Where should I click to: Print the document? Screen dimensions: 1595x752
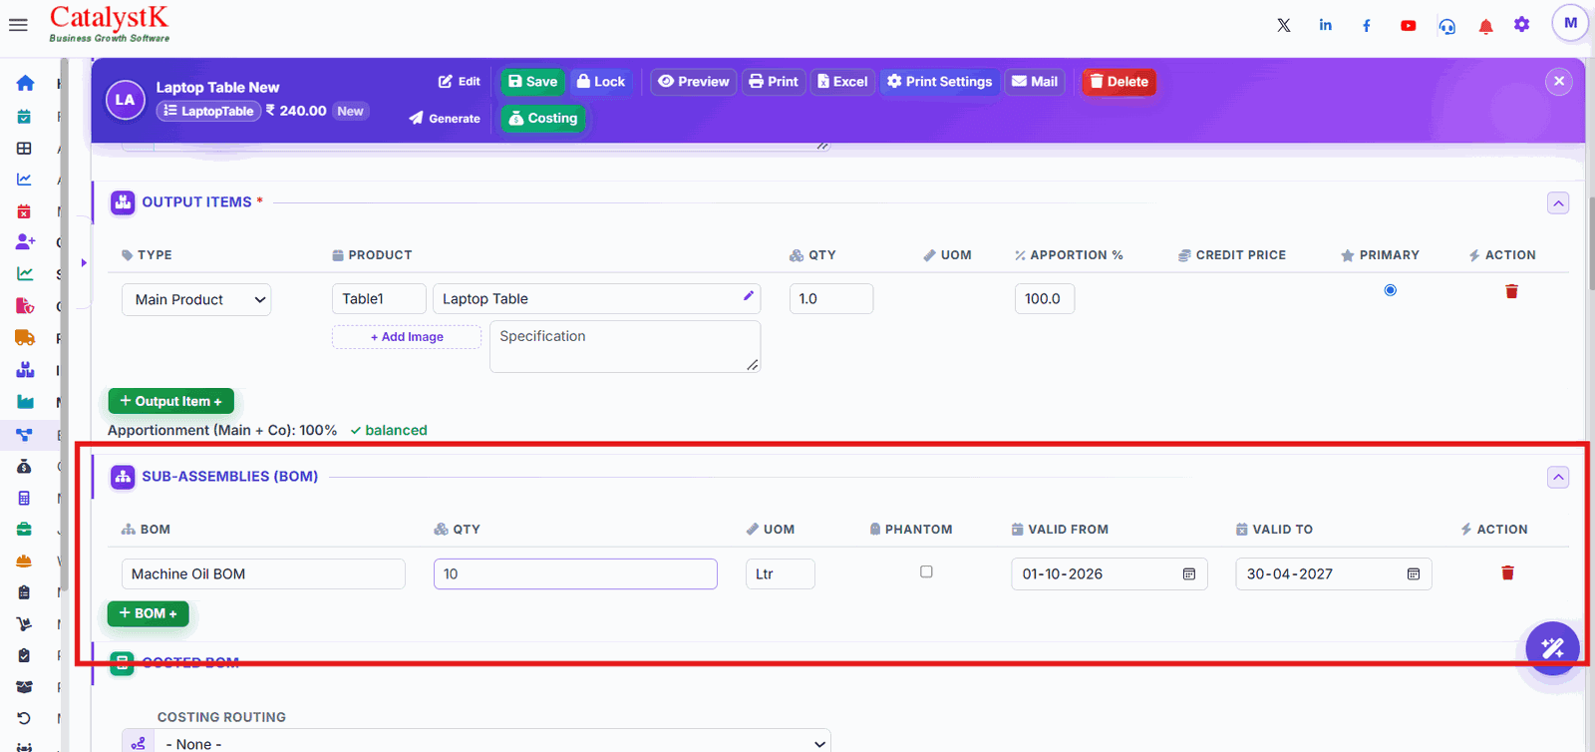(774, 82)
